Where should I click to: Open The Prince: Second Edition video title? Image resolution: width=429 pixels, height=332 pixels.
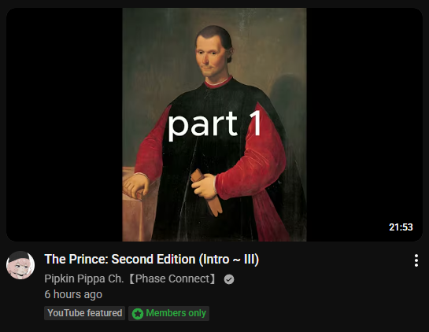click(x=152, y=260)
